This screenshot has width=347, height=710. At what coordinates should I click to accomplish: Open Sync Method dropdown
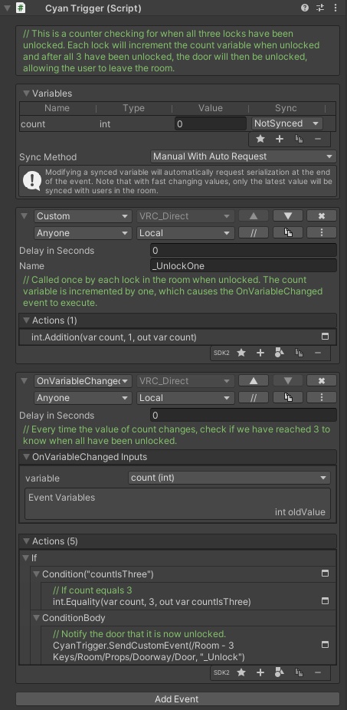pyautogui.click(x=243, y=156)
